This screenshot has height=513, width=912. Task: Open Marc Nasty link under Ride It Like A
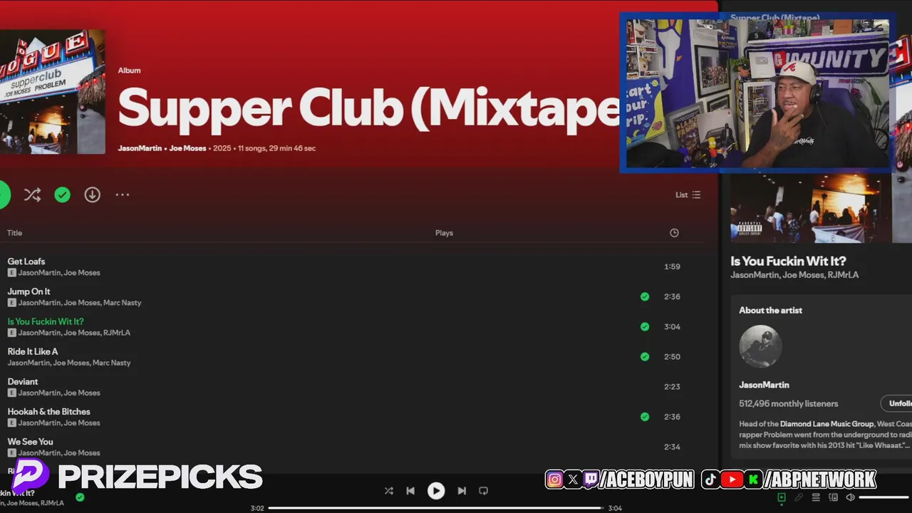click(112, 363)
